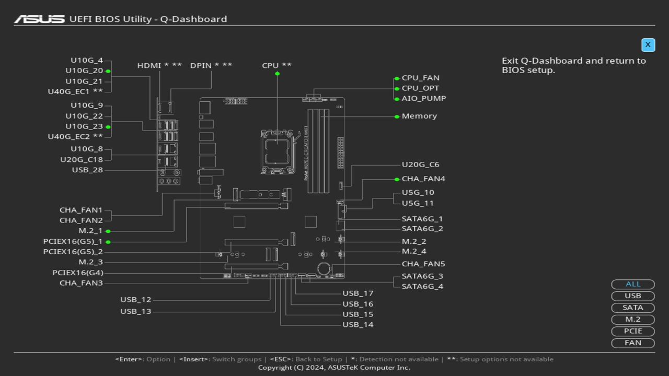Click the U40G_EC2 label
Image resolution: width=669 pixels, height=376 pixels.
pyautogui.click(x=75, y=137)
